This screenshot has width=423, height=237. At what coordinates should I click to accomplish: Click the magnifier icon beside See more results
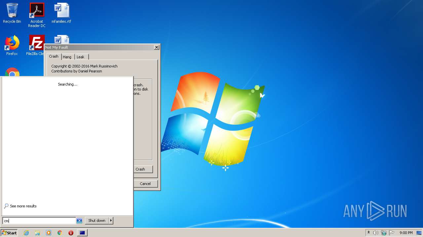6,206
